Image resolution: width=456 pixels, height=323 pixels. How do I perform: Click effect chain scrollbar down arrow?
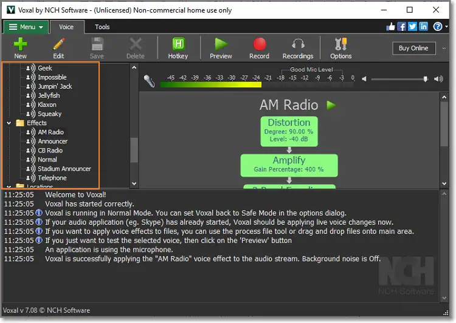click(444, 183)
